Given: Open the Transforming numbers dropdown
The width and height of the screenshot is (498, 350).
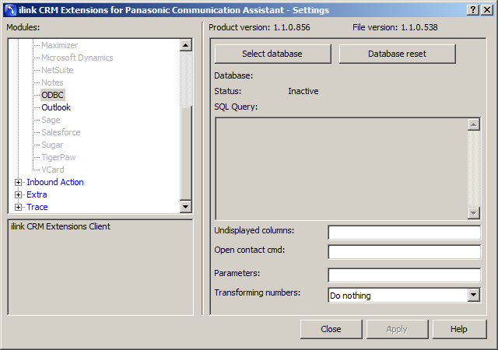Looking at the screenshot, I should (474, 296).
